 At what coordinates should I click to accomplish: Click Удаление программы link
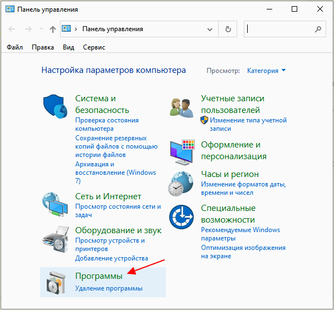tap(109, 288)
